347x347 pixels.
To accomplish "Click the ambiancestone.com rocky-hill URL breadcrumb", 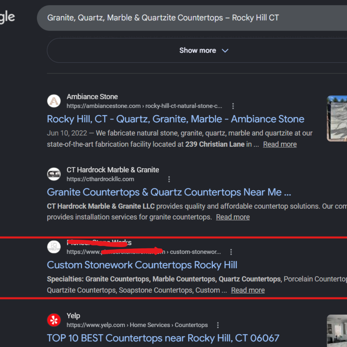I will pyautogui.click(x=144, y=106).
